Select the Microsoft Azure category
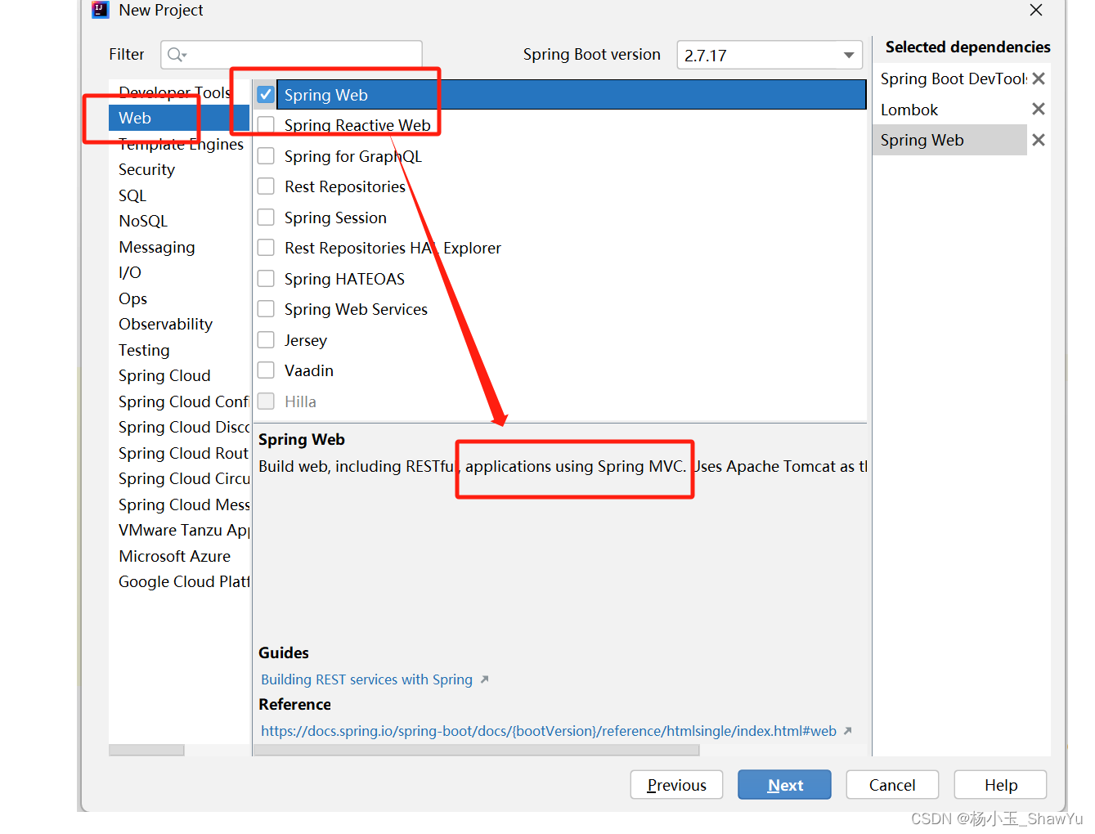Viewport: 1095px width, 834px height. click(174, 556)
